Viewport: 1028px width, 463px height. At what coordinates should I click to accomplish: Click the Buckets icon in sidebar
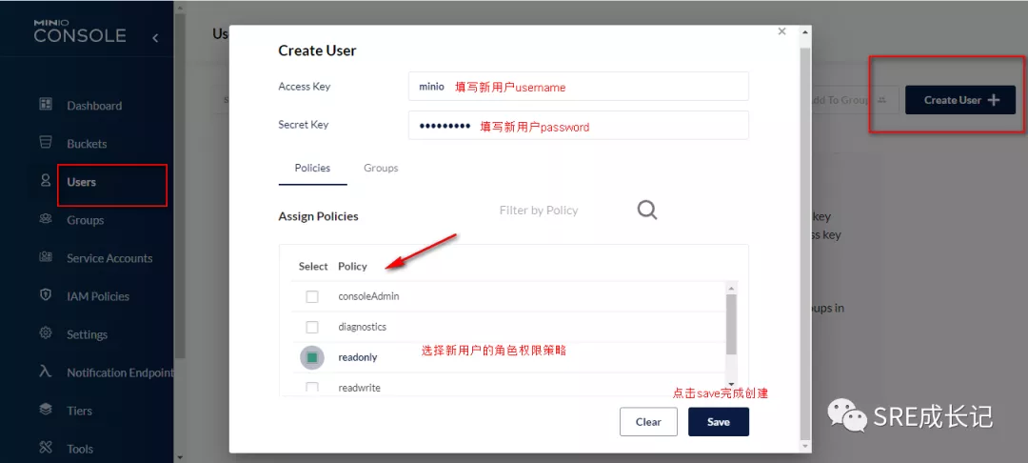pos(46,143)
